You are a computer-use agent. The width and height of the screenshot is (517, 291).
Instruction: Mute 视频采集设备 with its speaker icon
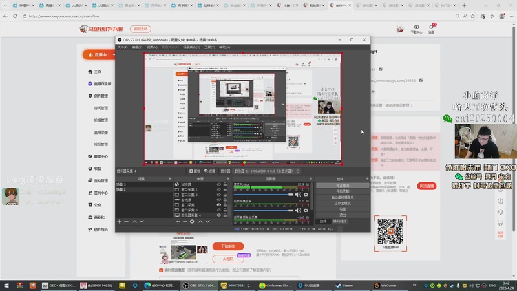[x=298, y=211]
